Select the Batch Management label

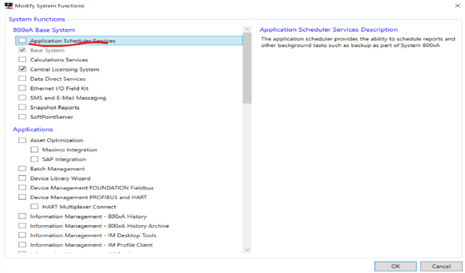pos(57,169)
